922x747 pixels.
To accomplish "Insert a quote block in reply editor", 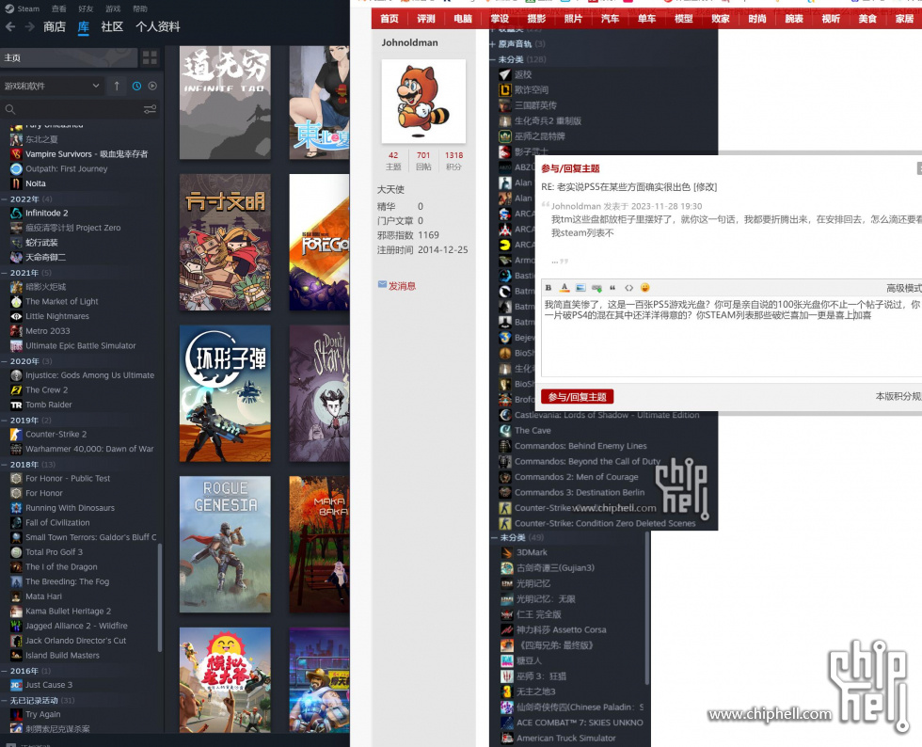I will coord(612,288).
